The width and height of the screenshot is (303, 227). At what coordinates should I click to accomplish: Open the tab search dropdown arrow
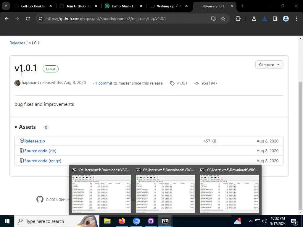tap(6, 6)
